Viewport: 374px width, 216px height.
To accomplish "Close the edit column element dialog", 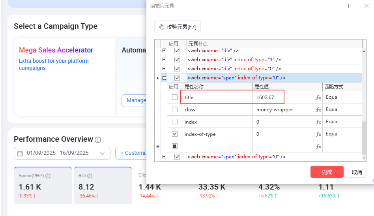I will [x=367, y=6].
